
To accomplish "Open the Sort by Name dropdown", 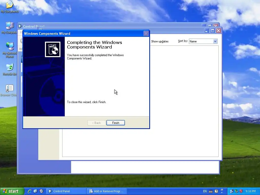I will pos(215,41).
